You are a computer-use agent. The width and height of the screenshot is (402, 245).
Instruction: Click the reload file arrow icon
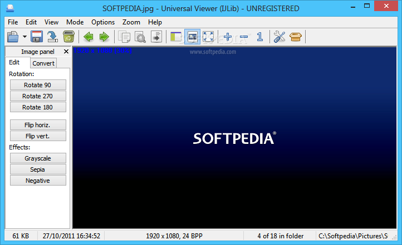(52, 37)
